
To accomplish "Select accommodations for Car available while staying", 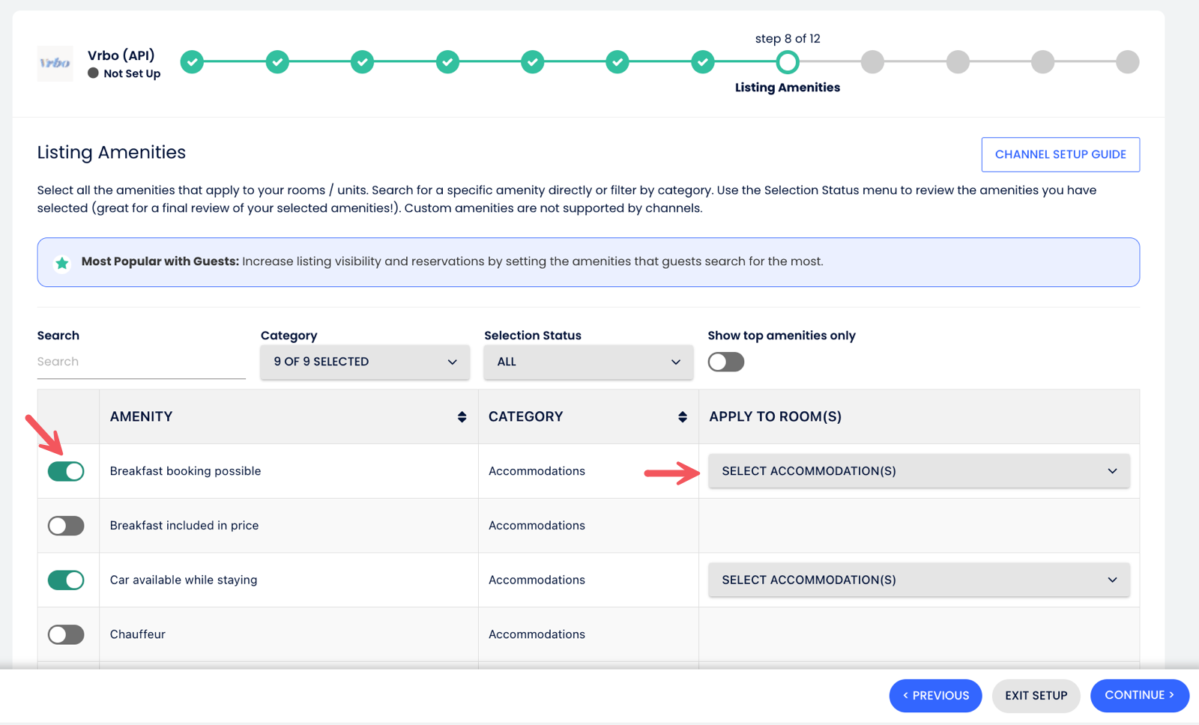I will [918, 580].
